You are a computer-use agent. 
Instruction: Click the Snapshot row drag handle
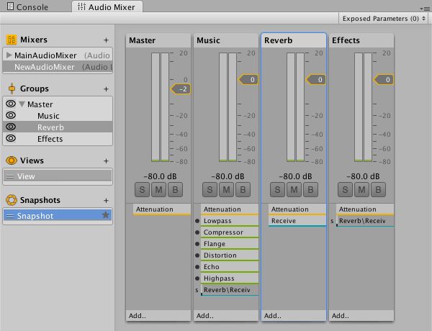tap(10, 216)
